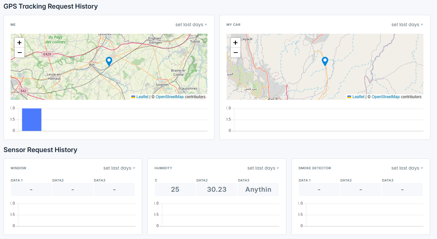This screenshot has width=437, height=239.
Task: Click the location pin on ME map
Action: pos(109,61)
